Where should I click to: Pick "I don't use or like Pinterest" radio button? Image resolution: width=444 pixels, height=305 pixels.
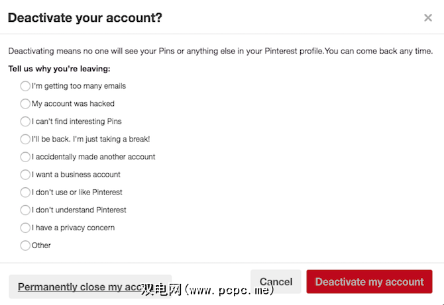coord(25,193)
